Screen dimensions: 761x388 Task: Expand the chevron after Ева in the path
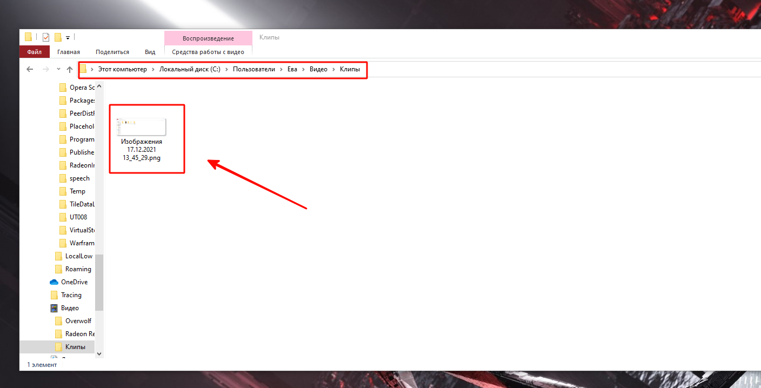[304, 69]
